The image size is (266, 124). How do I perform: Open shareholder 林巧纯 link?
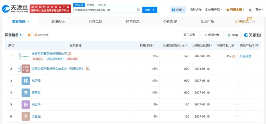[x=36, y=81]
